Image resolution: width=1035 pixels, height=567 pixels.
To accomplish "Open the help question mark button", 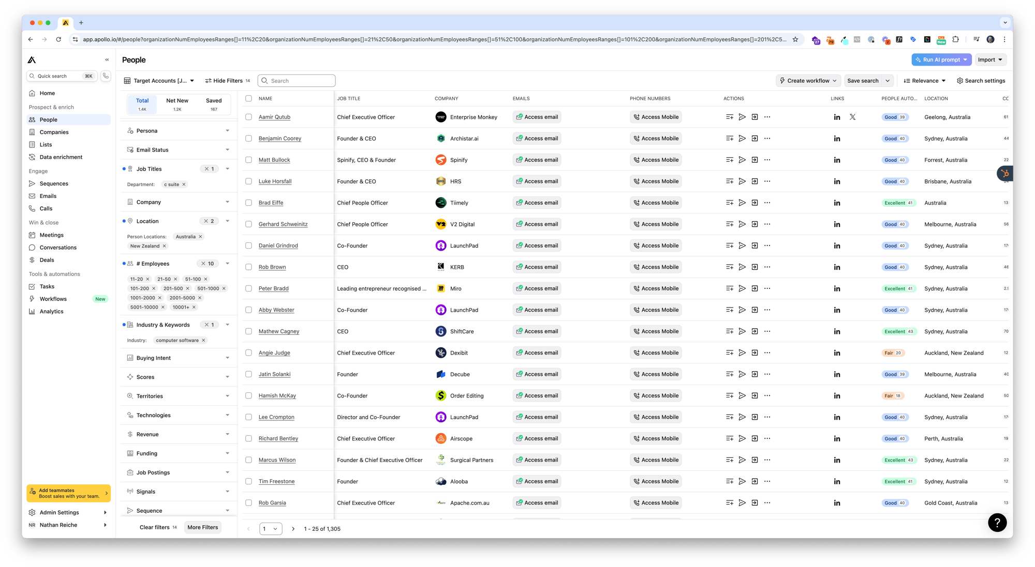I will [x=997, y=522].
